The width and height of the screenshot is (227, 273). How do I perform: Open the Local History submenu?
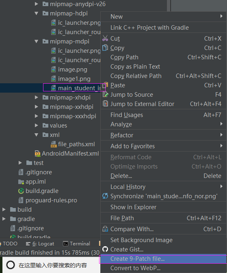point(163,186)
